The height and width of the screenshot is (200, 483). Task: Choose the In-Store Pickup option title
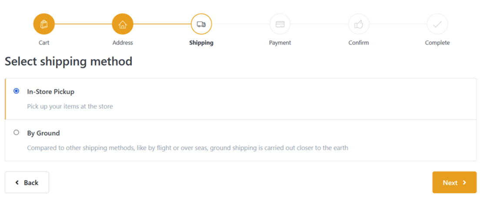click(50, 92)
